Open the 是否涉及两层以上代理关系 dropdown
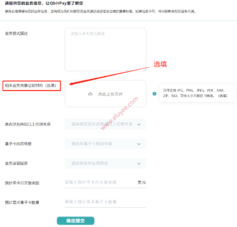The height and width of the screenshot is (227, 237). [105, 124]
